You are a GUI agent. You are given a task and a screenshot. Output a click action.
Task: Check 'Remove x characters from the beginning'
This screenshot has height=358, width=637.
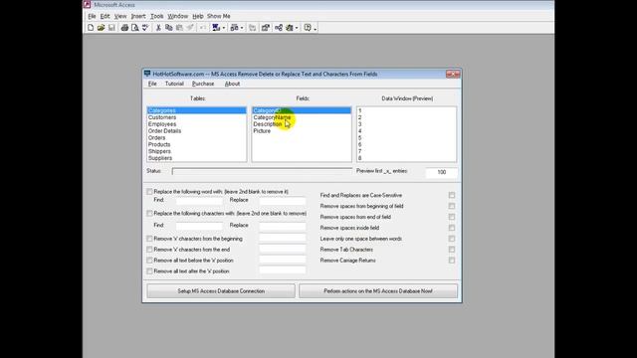click(149, 239)
